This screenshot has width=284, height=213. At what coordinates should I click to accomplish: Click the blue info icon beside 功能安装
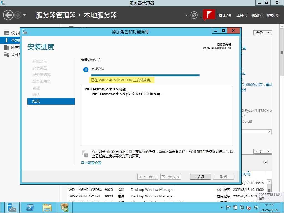coord(86,70)
